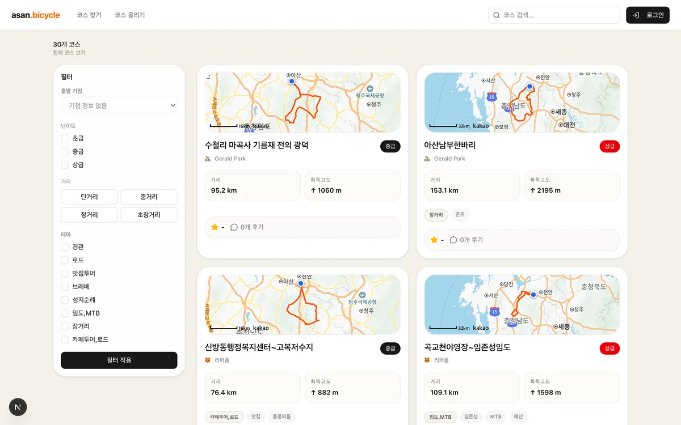681x425 pixels.
Task: Check the 경관 theme filter
Action: click(65, 247)
